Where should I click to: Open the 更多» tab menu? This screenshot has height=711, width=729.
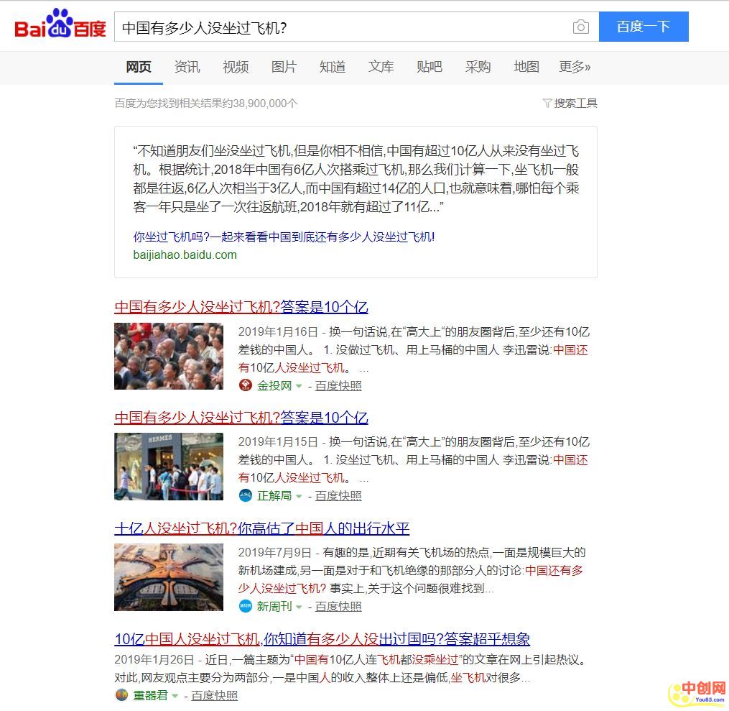575,67
